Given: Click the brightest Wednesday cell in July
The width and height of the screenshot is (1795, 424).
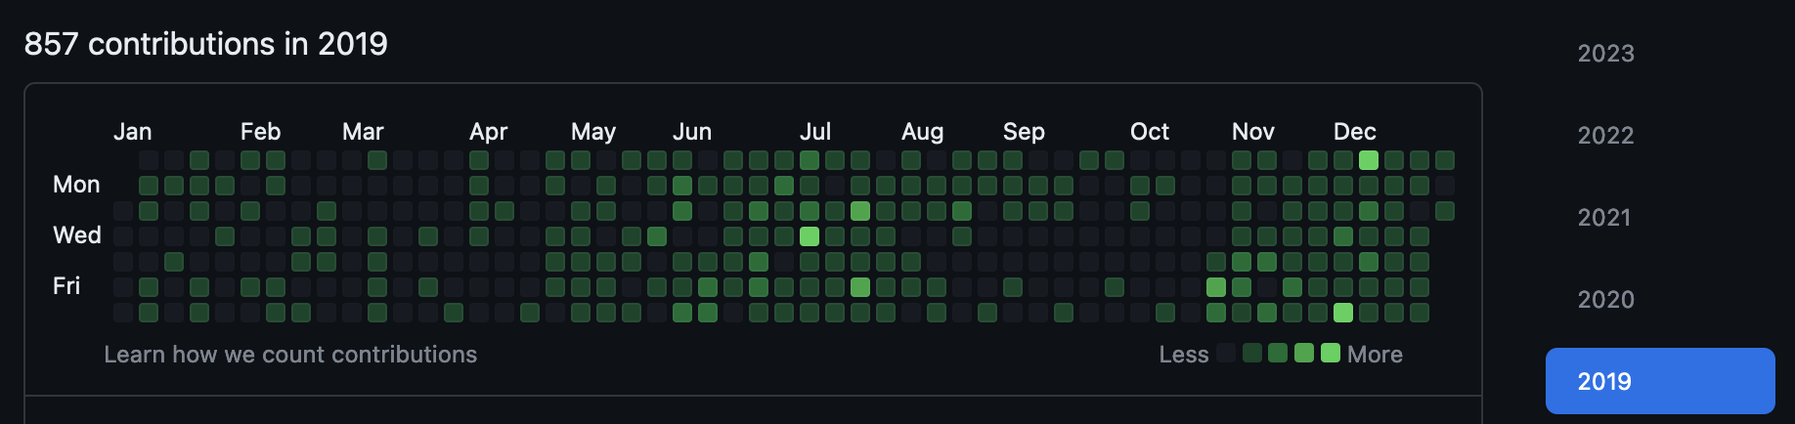Looking at the screenshot, I should pos(810,236).
